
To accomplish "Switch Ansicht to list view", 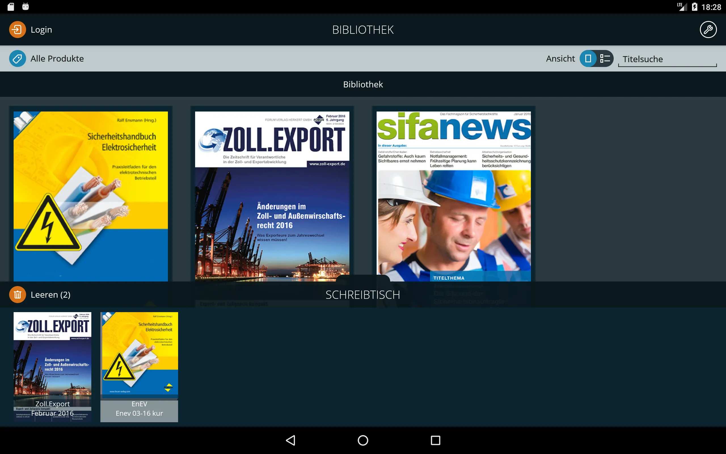I will (x=605, y=58).
